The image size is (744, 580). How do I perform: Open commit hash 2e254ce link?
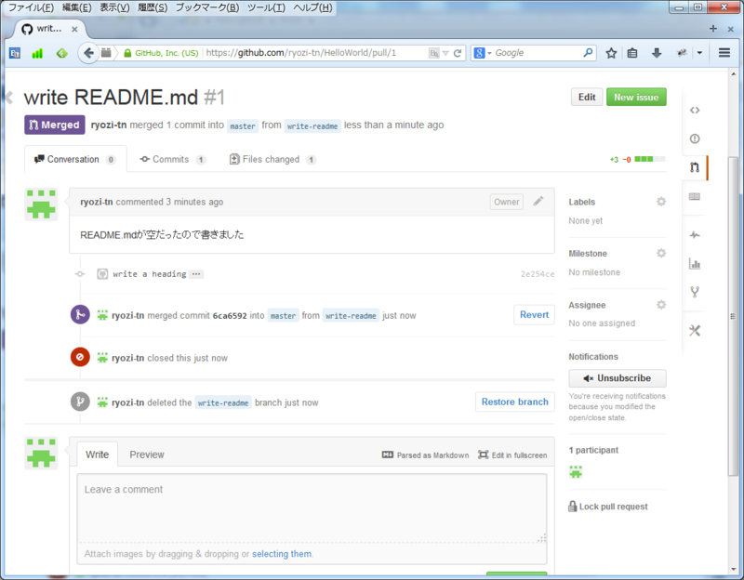click(x=538, y=274)
